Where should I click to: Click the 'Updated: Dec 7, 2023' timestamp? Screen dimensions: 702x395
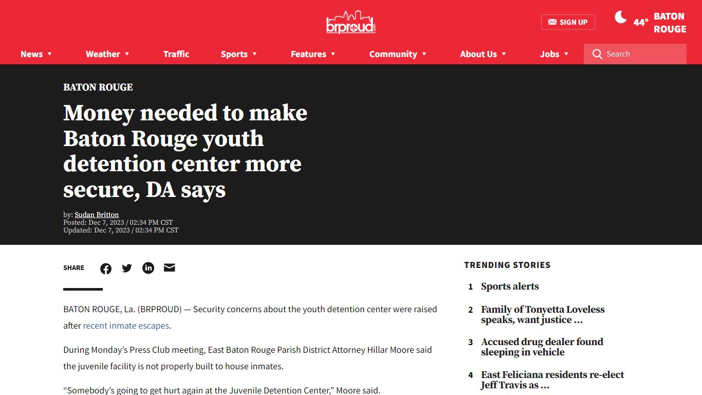pyautogui.click(x=121, y=230)
